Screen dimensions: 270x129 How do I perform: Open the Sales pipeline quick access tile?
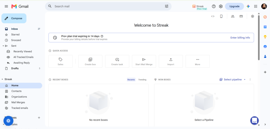tap(60, 61)
